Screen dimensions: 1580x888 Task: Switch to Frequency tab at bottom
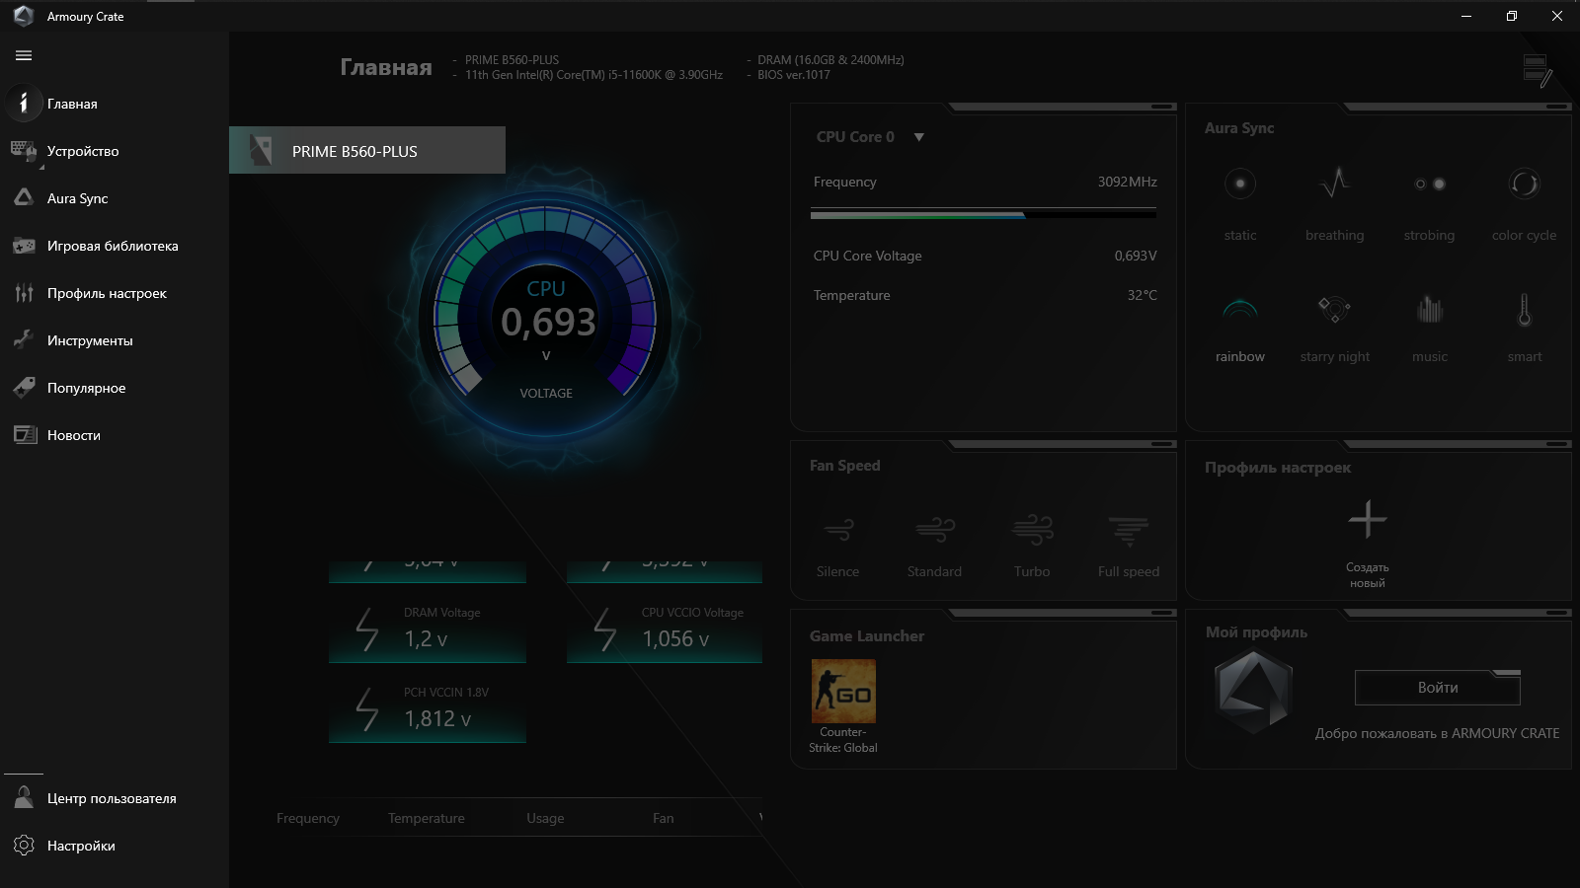(308, 818)
